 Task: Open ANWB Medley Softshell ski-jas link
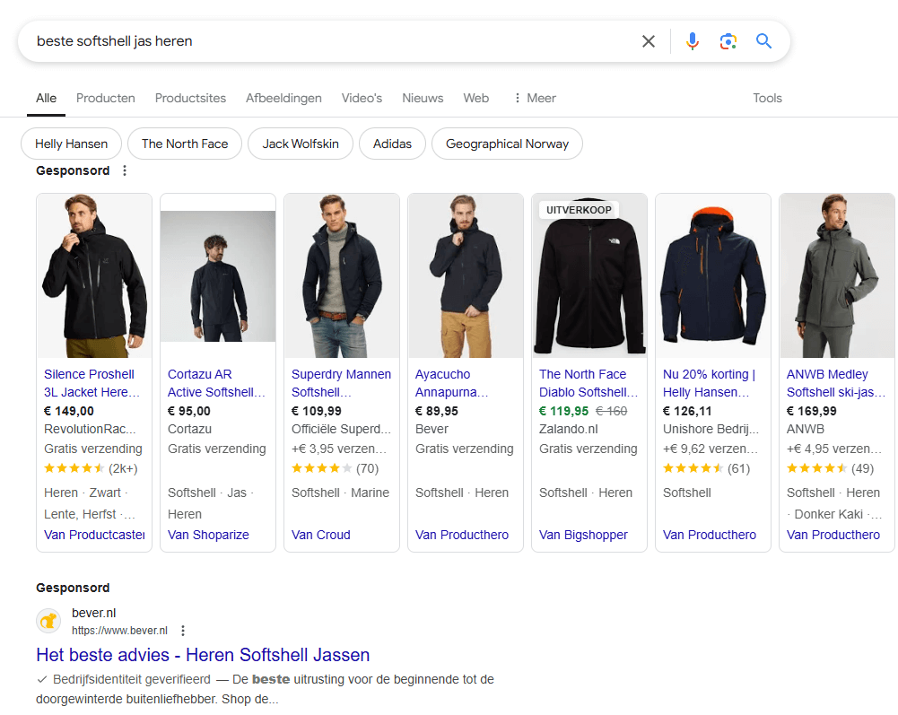point(835,383)
